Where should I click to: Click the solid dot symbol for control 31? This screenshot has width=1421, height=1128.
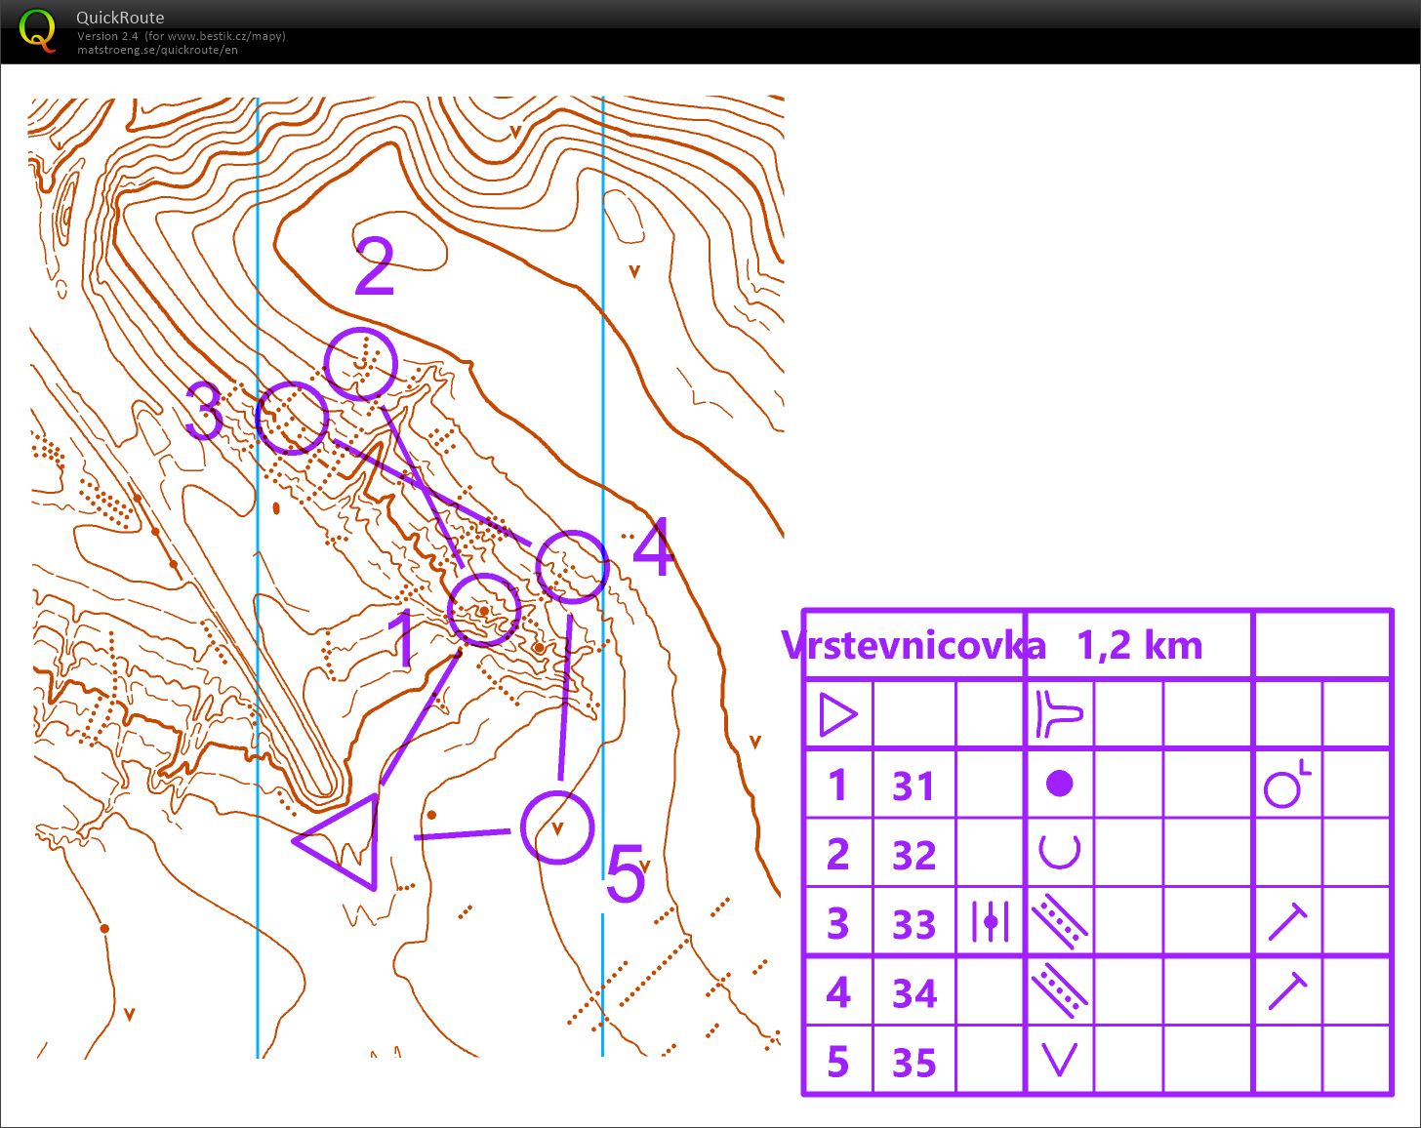coord(1059,784)
